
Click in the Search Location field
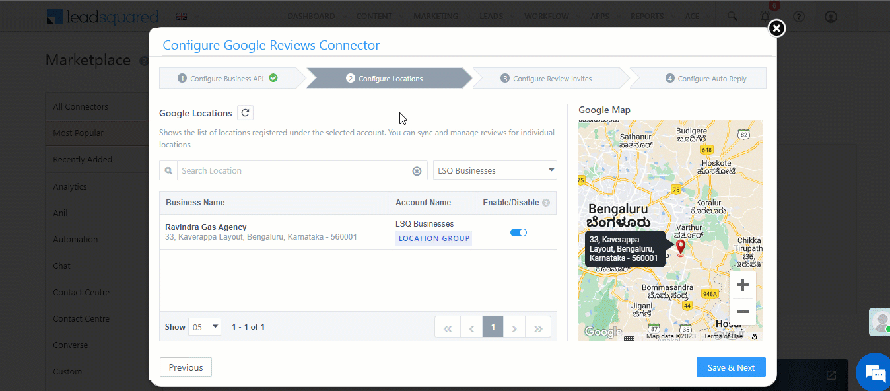(294, 170)
